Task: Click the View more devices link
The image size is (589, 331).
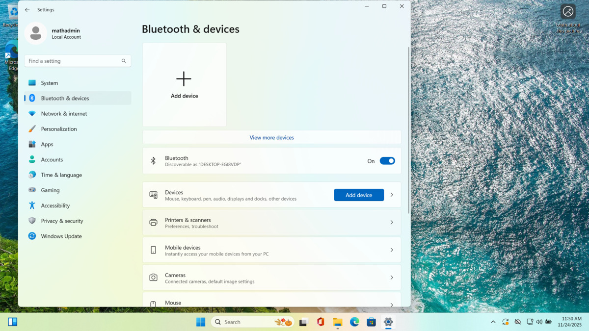Action: click(x=271, y=137)
